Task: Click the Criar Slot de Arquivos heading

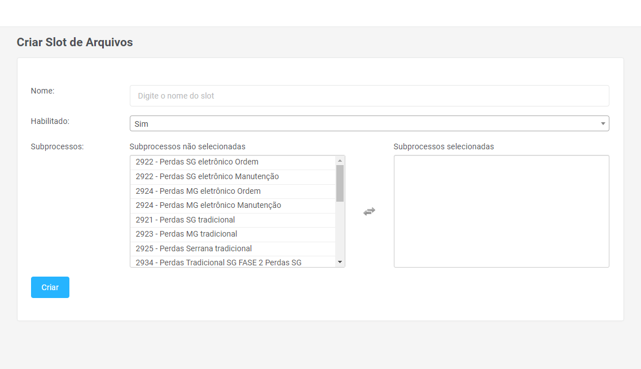Action: 74,42
